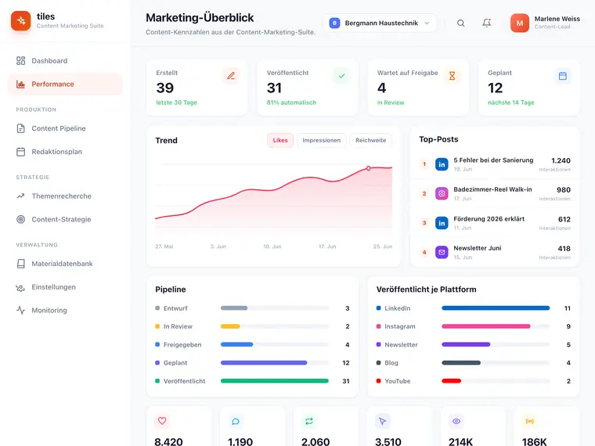The height and width of the screenshot is (446, 595).
Task: Click the YouTube platform row label
Action: tap(397, 381)
